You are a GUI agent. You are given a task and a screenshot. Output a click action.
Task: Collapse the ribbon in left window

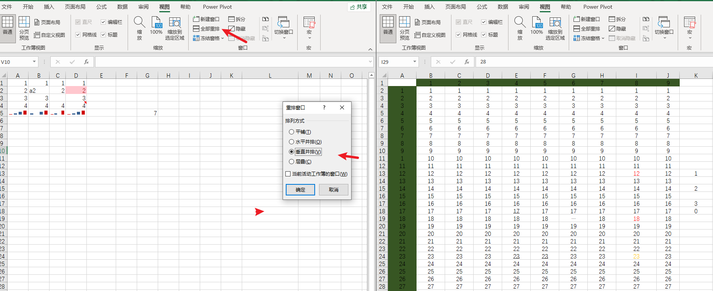[x=370, y=49]
